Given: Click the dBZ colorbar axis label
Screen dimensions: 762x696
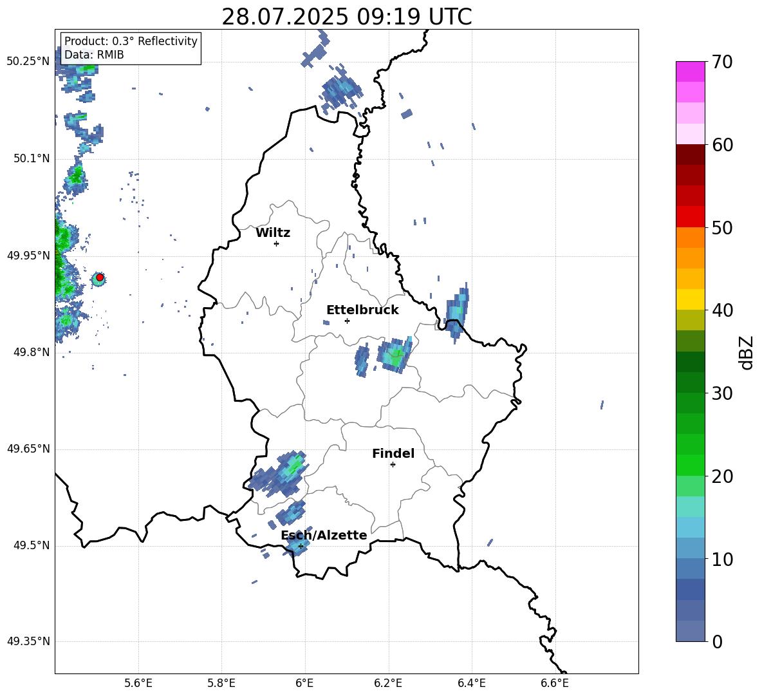Looking at the screenshot, I should 745,352.
